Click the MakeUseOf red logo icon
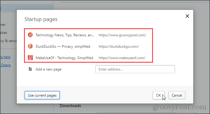Image resolution: width=210 pixels, height=114 pixels. [30, 58]
